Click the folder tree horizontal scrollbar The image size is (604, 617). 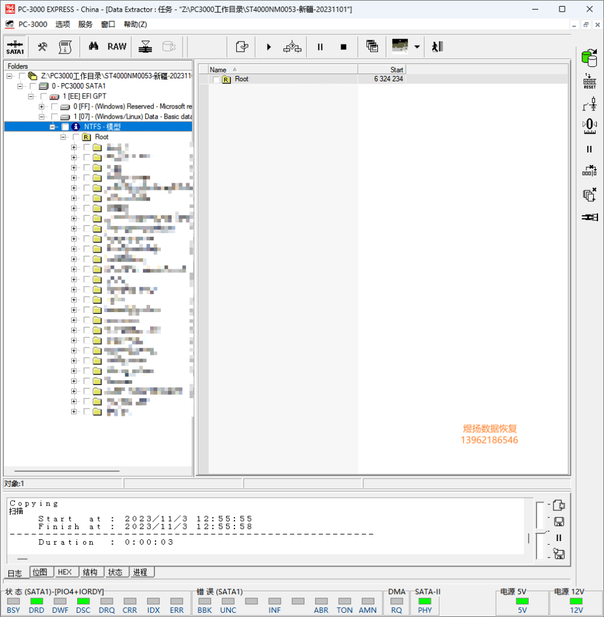pyautogui.click(x=67, y=471)
